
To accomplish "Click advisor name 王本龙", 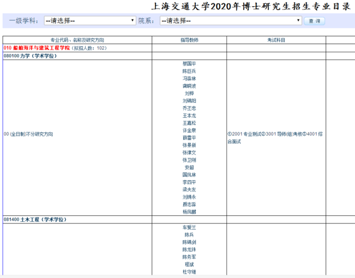I will pyautogui.click(x=189, y=116).
